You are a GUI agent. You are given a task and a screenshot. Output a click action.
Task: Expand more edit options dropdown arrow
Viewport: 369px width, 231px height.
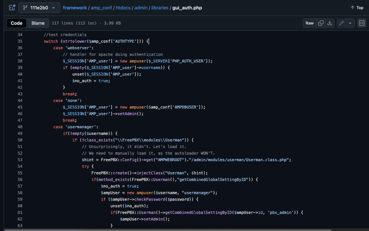(349, 23)
